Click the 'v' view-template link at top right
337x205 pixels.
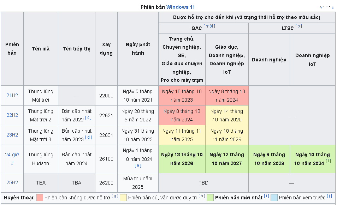pos(321,7)
